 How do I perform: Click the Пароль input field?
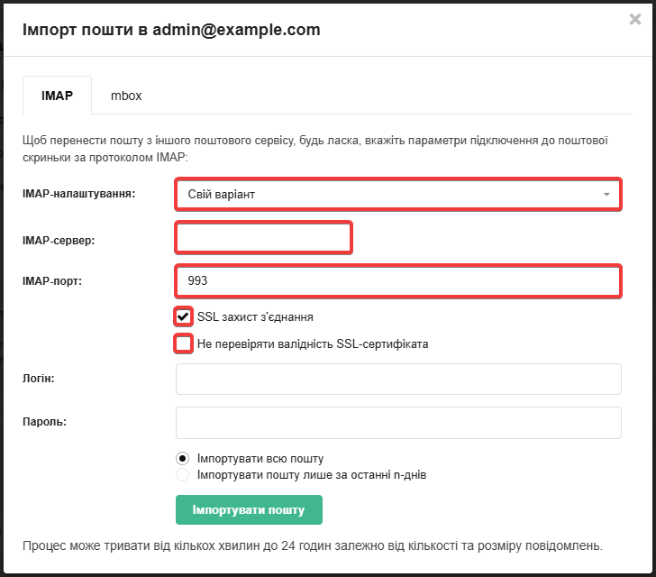coord(397,422)
